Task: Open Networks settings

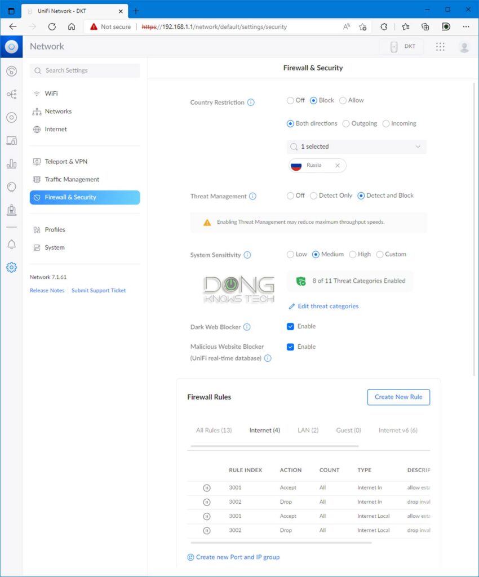Action: (x=85, y=111)
